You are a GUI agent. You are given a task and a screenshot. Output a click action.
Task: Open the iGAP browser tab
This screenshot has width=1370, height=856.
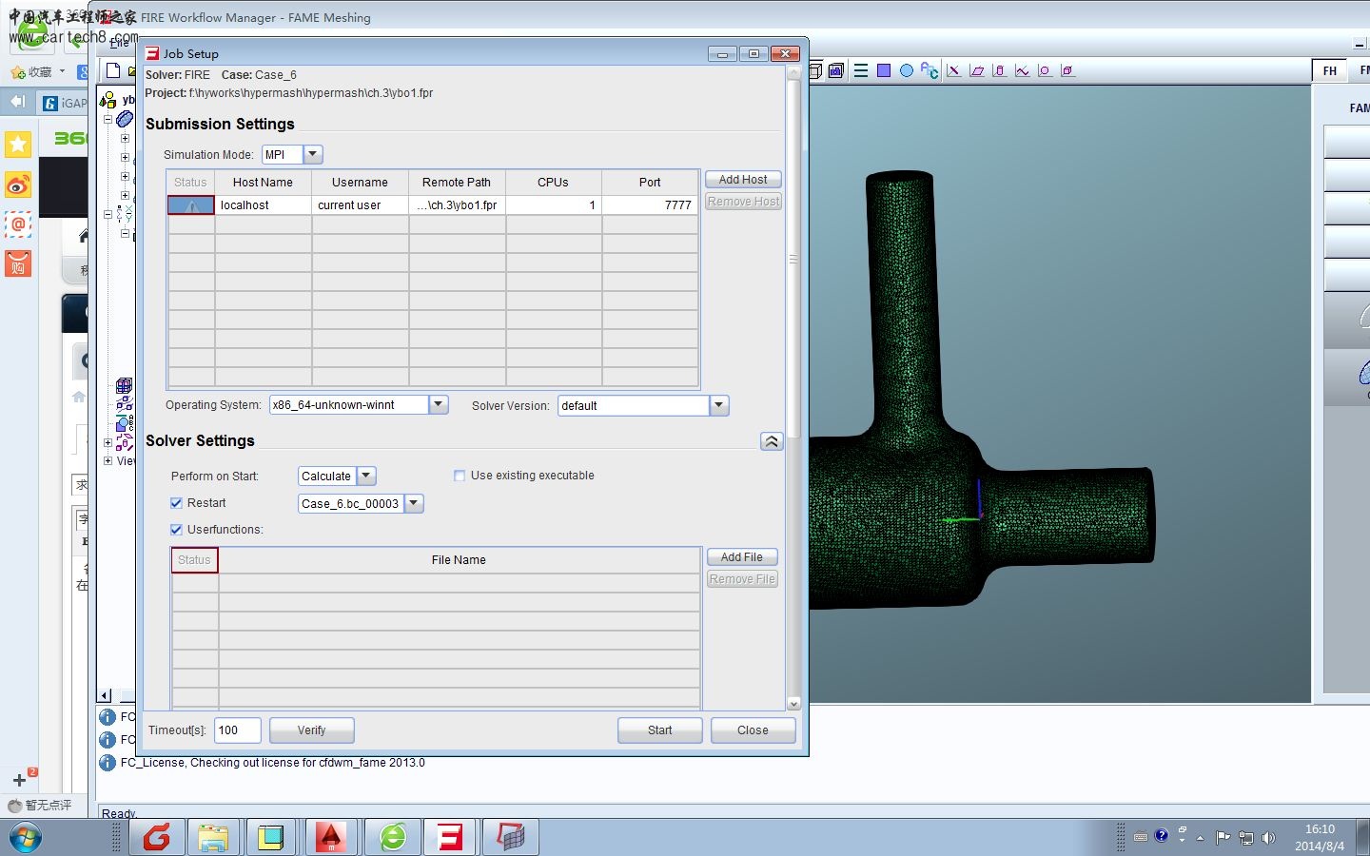[65, 103]
